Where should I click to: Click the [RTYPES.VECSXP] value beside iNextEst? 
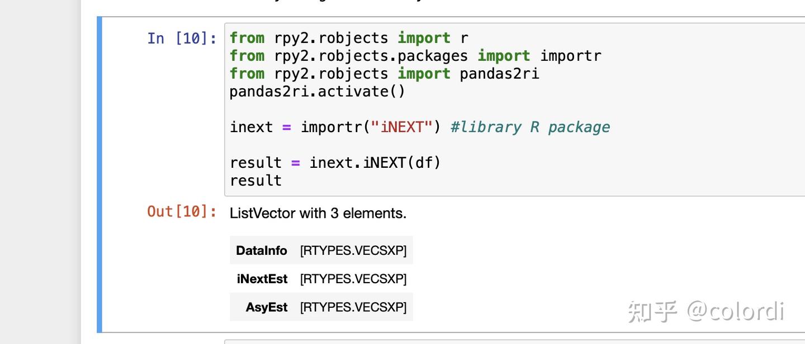pos(353,279)
